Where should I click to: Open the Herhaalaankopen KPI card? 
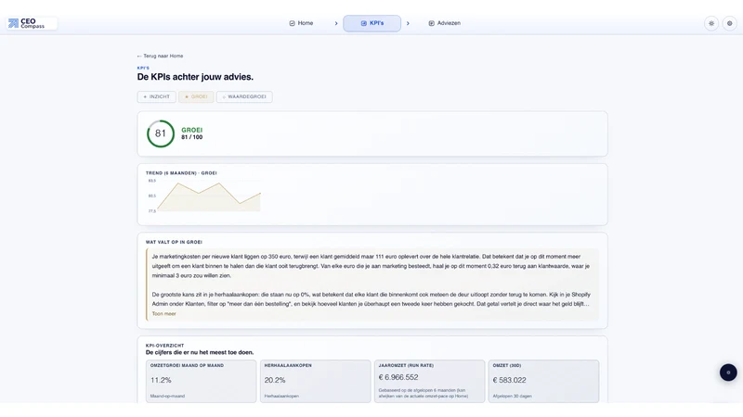coord(316,381)
